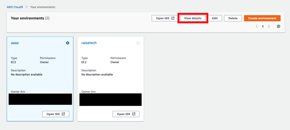This screenshot has width=290, height=130.
Task: Click the View details button
Action: pyautogui.click(x=193, y=18)
